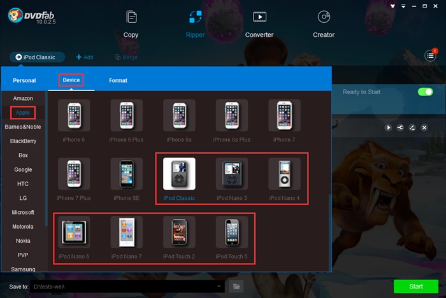
Task: Choose the iPod Nano 3 profile
Action: (231, 180)
